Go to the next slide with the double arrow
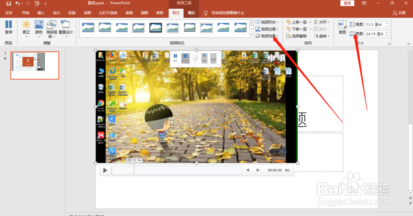This screenshot has width=413, height=216. click(410, 203)
